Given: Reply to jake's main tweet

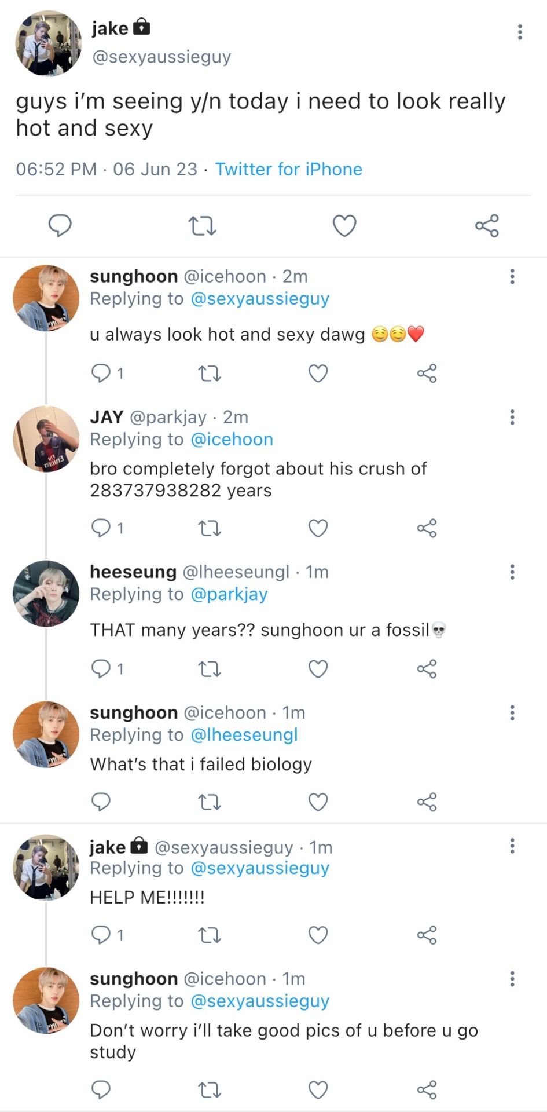Looking at the screenshot, I should click(60, 225).
